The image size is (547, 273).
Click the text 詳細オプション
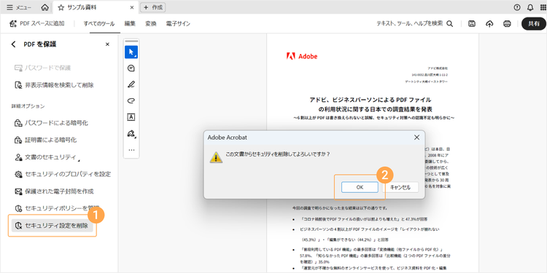(28, 106)
